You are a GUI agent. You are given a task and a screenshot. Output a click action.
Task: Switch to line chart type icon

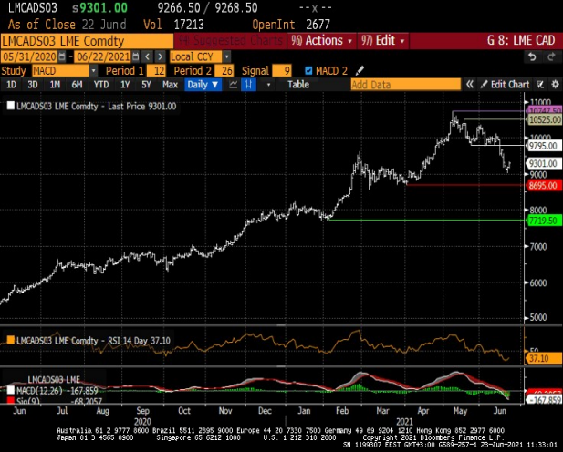pyautogui.click(x=233, y=85)
